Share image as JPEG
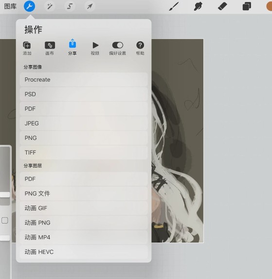Image resolution: width=272 pixels, height=279 pixels. point(84,123)
